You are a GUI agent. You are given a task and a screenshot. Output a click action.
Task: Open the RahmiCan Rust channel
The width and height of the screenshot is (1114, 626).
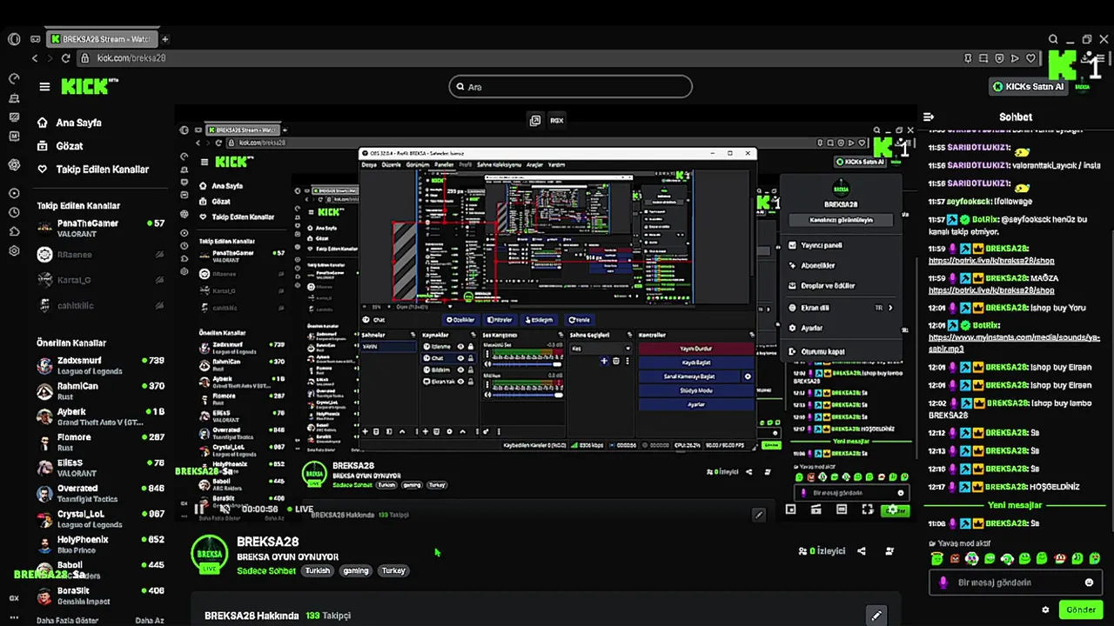101,391
